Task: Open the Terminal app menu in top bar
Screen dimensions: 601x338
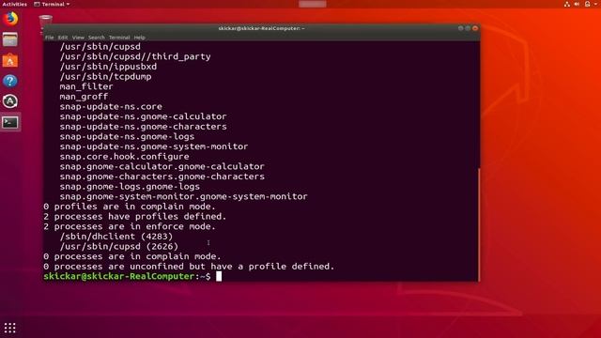Action: point(52,4)
